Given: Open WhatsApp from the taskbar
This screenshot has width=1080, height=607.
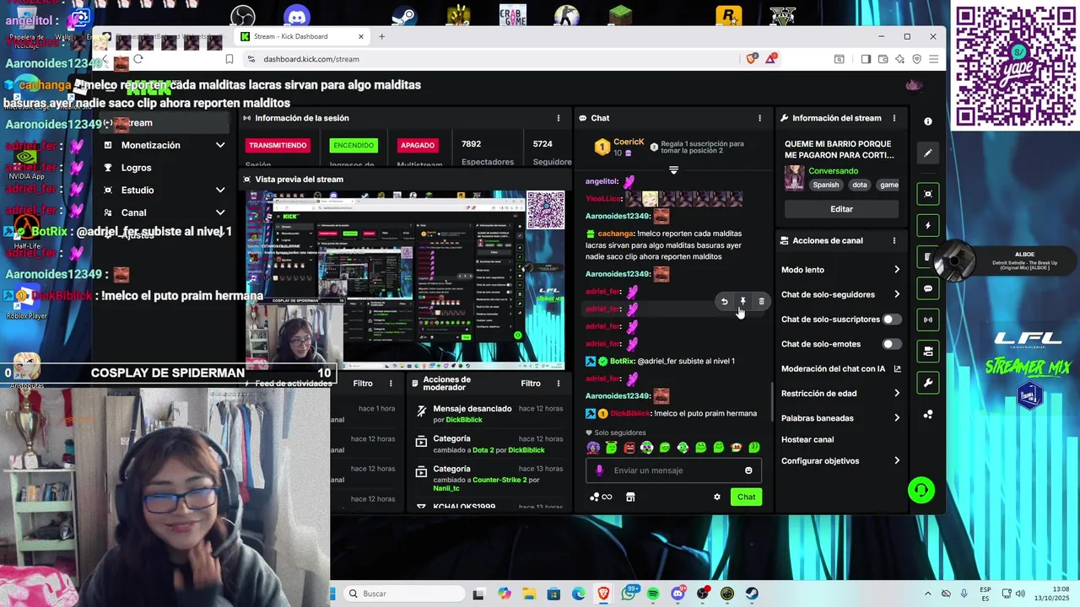Looking at the screenshot, I should [629, 594].
